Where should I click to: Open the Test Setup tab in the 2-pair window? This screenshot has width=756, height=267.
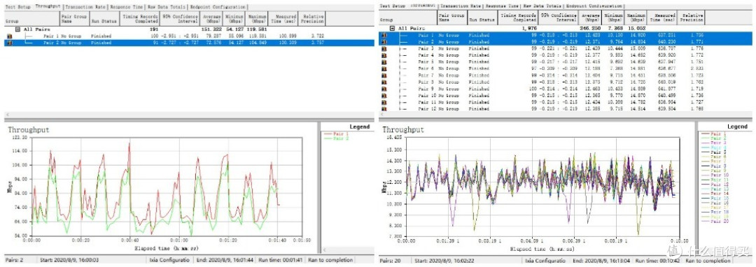(17, 7)
